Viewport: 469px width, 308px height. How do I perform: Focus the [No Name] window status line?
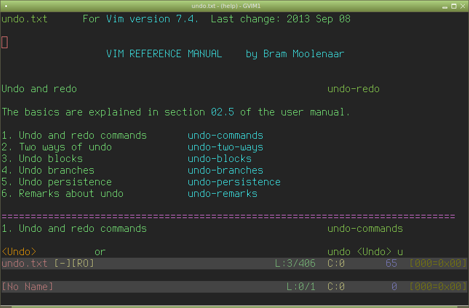click(x=159, y=287)
